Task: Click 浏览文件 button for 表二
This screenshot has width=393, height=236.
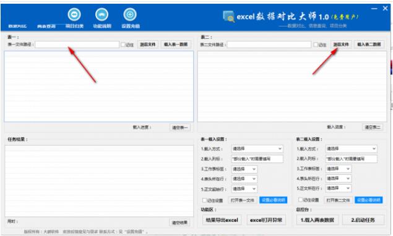Action: coord(341,44)
